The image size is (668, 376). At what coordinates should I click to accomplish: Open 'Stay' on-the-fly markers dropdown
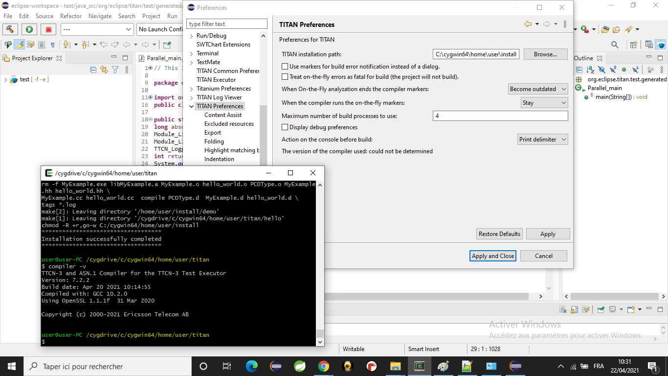tap(544, 103)
